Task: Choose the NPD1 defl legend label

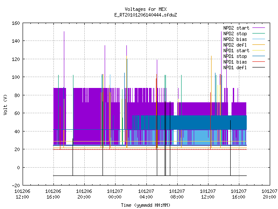Action: click(235, 67)
